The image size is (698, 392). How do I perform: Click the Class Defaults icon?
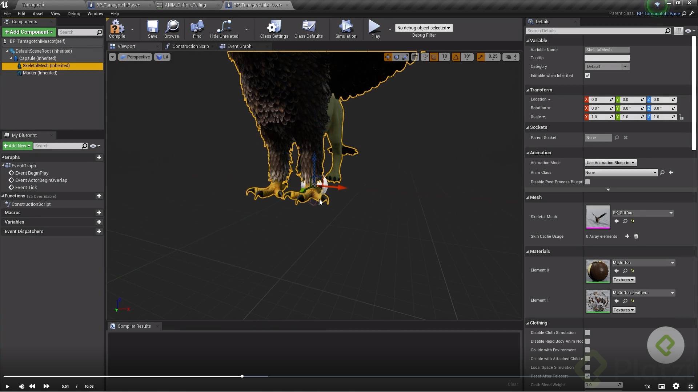308,29
